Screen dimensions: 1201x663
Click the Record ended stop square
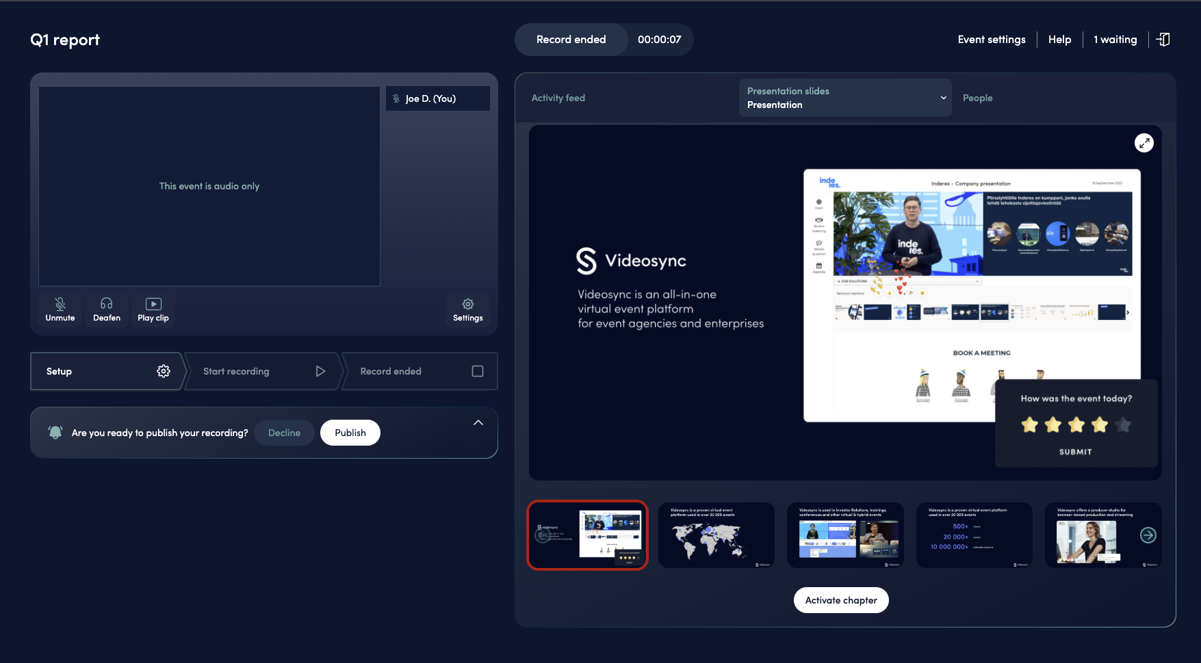pyautogui.click(x=478, y=371)
